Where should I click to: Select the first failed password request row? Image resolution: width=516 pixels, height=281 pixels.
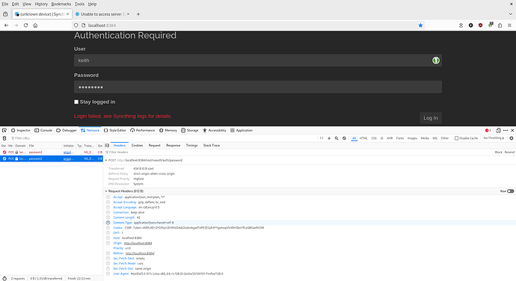pos(52,152)
